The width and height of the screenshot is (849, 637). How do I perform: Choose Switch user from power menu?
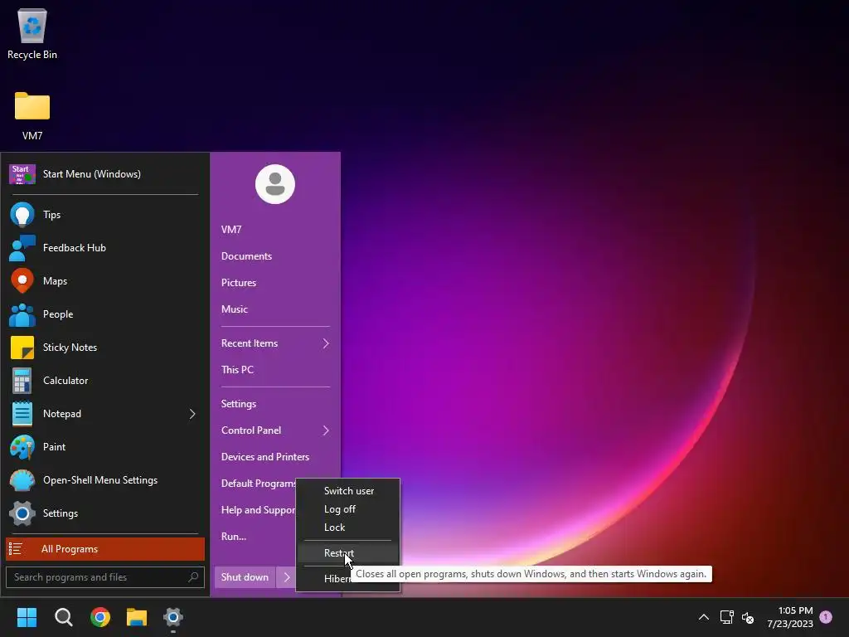coord(348,491)
